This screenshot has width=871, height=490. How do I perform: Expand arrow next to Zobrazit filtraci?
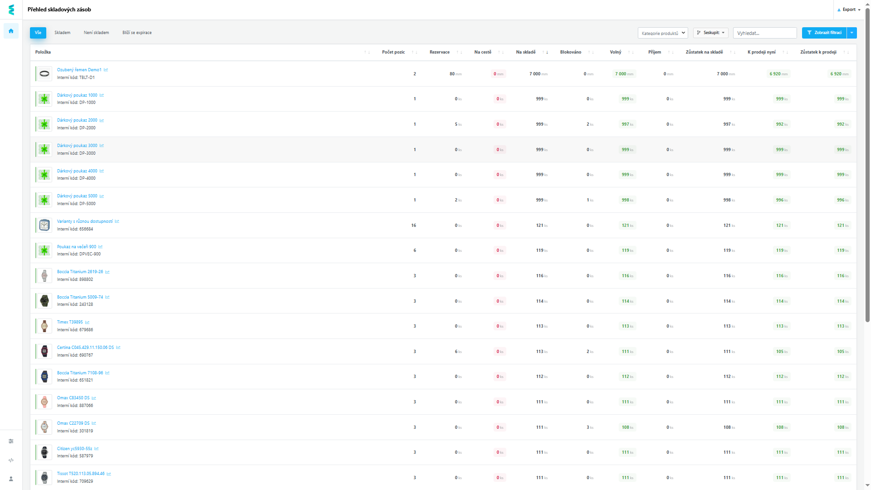click(x=852, y=33)
